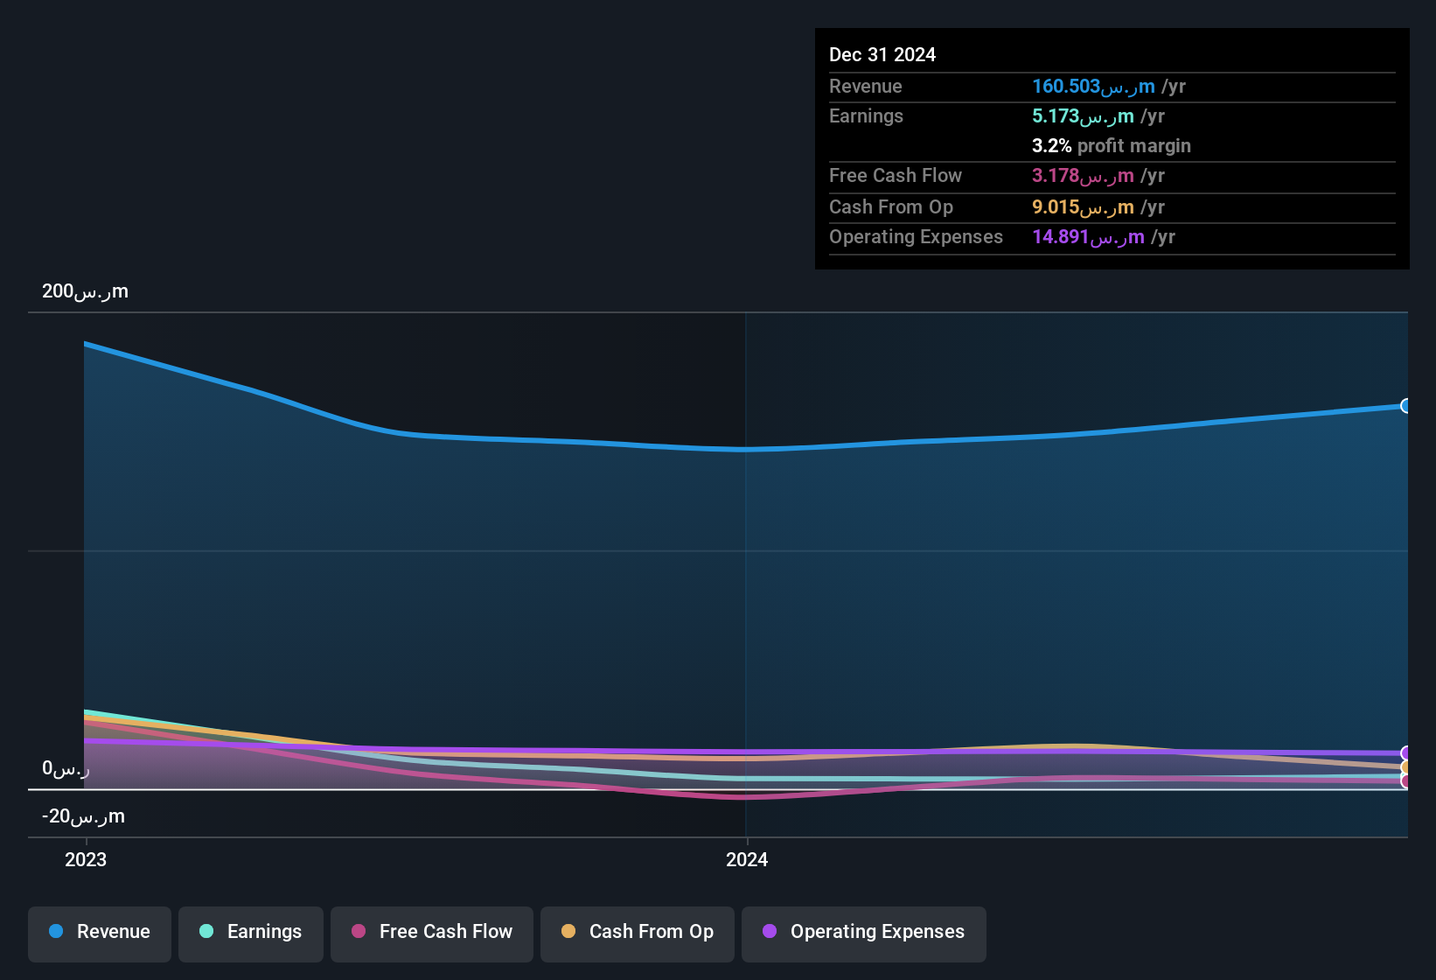This screenshot has width=1436, height=980.
Task: Click the 200 y-axis top label
Action: pyautogui.click(x=85, y=291)
